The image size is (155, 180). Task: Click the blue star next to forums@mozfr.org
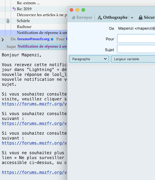(x=52, y=39)
